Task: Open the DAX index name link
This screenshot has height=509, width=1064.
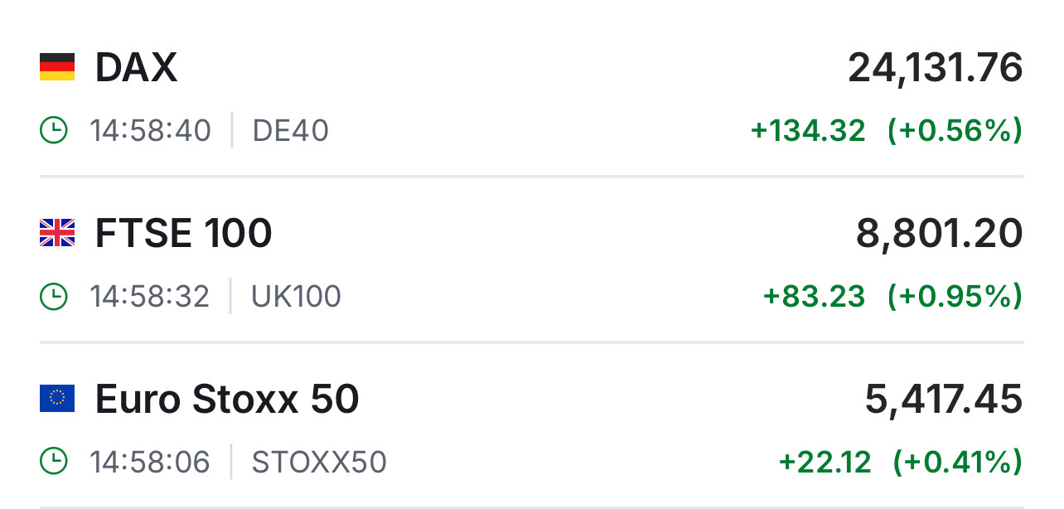Action: tap(136, 67)
